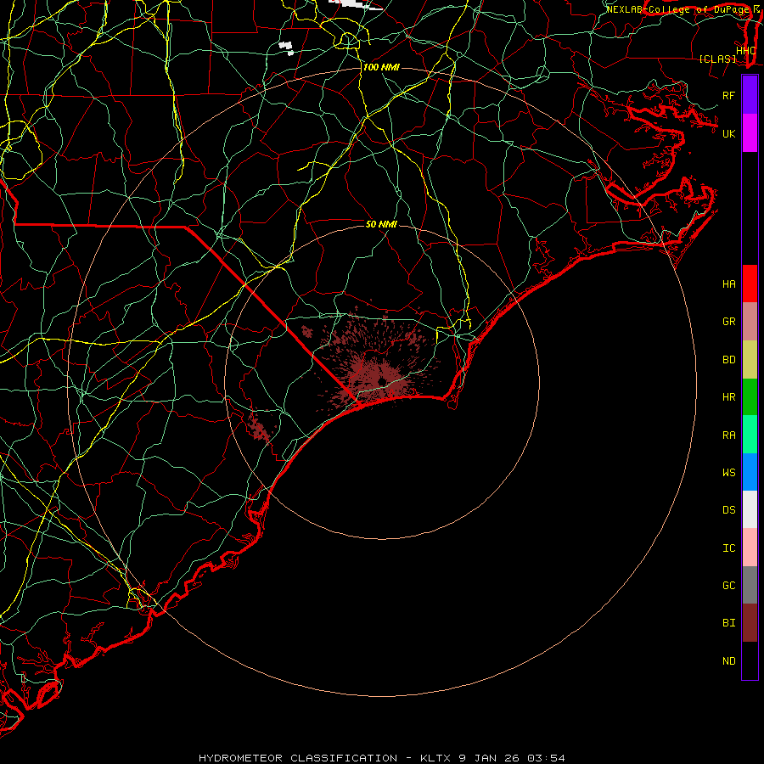Click the DS white legend swatch
Image resolution: width=764 pixels, height=764 pixels.
click(x=750, y=509)
